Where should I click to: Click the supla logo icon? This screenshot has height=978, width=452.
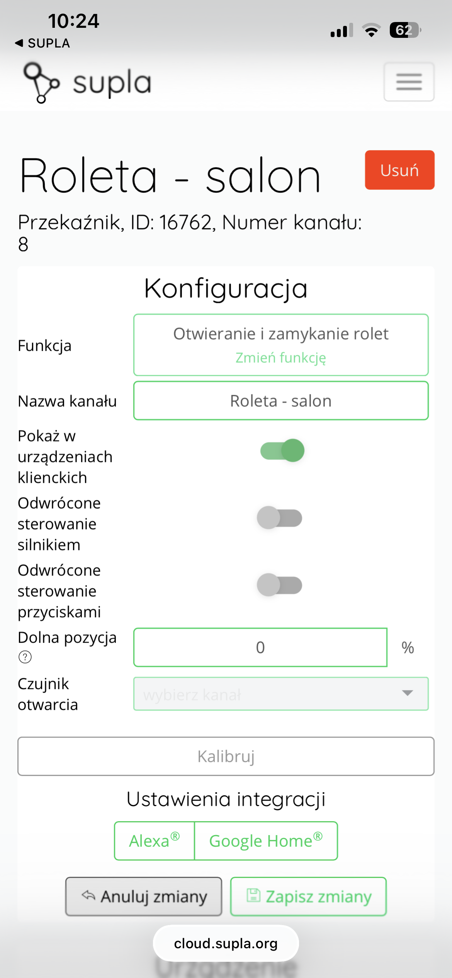pyautogui.click(x=41, y=83)
